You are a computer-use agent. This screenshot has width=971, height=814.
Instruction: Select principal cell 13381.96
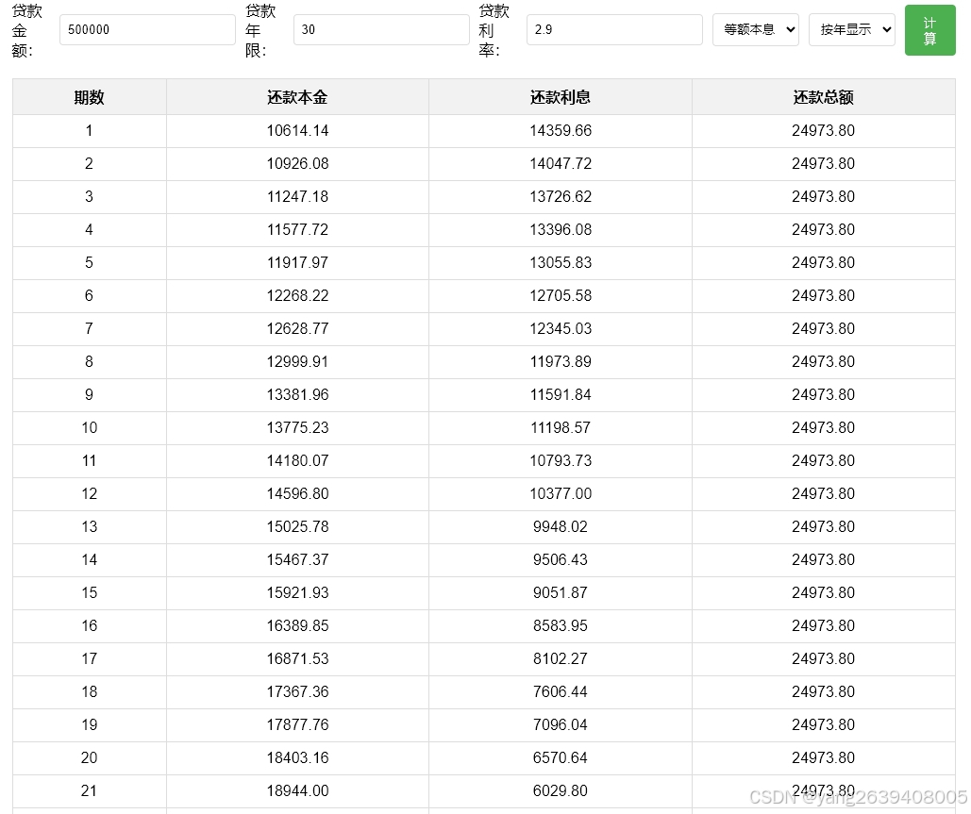tap(297, 395)
